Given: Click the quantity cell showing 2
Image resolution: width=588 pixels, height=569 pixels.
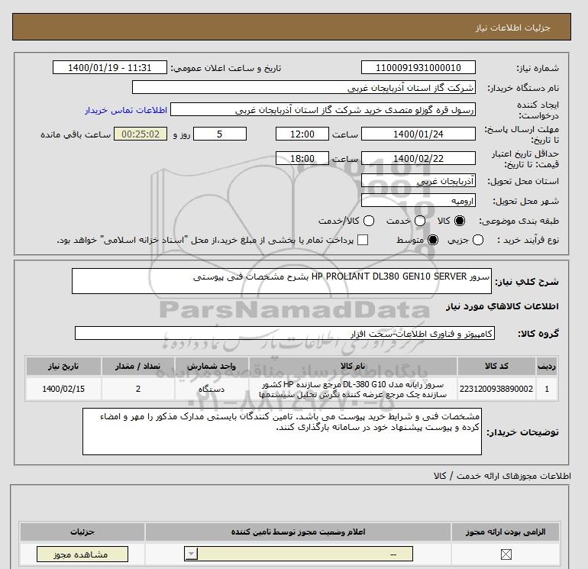Looking at the screenshot, I should (x=138, y=389).
